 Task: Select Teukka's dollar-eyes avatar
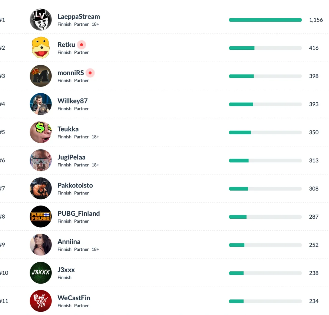(41, 132)
